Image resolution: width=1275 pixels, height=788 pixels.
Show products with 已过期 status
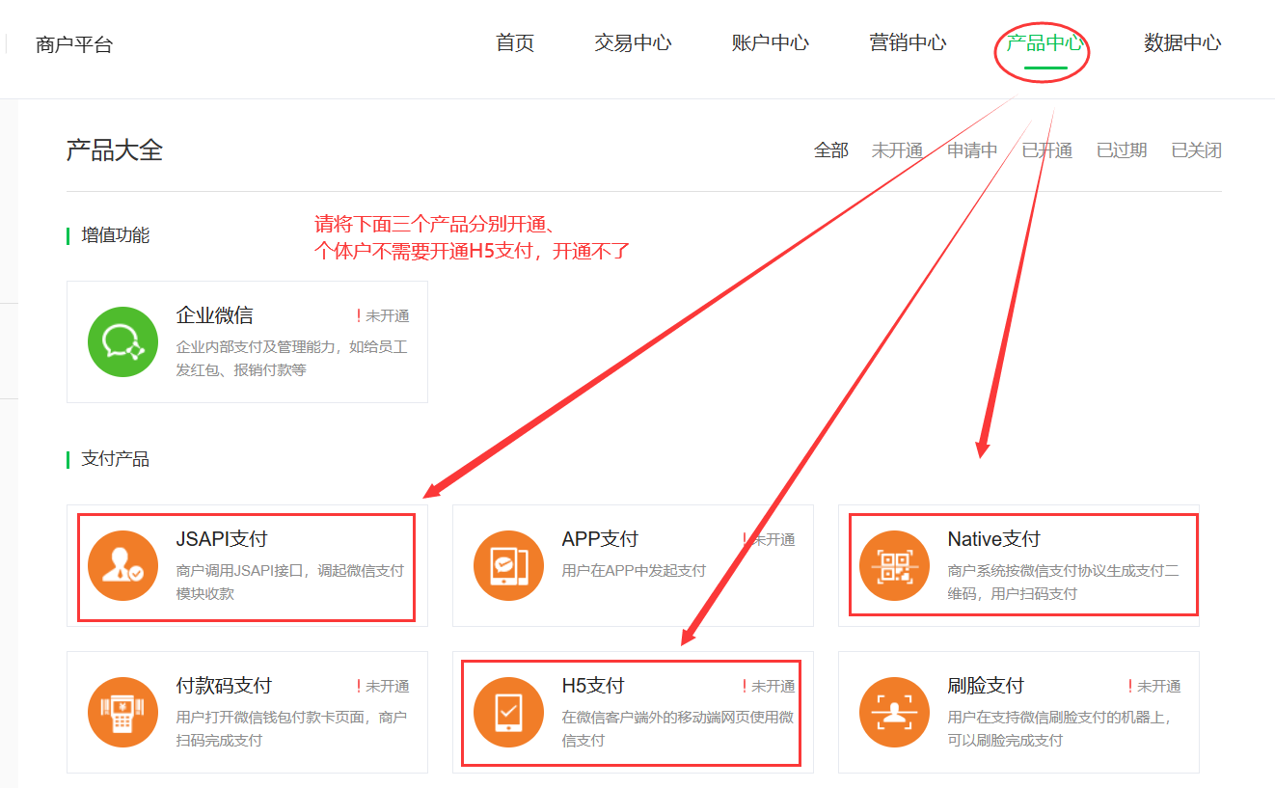(x=1121, y=150)
